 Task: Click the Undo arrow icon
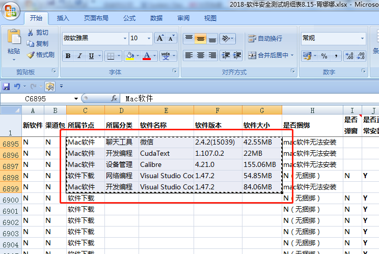(x=17, y=87)
